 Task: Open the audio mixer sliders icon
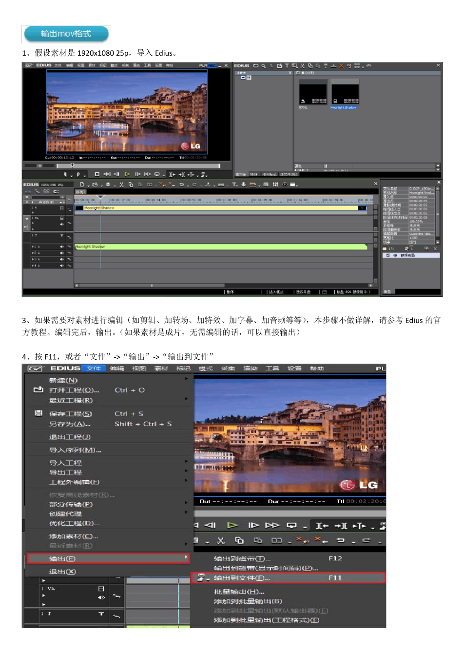[x=275, y=184]
